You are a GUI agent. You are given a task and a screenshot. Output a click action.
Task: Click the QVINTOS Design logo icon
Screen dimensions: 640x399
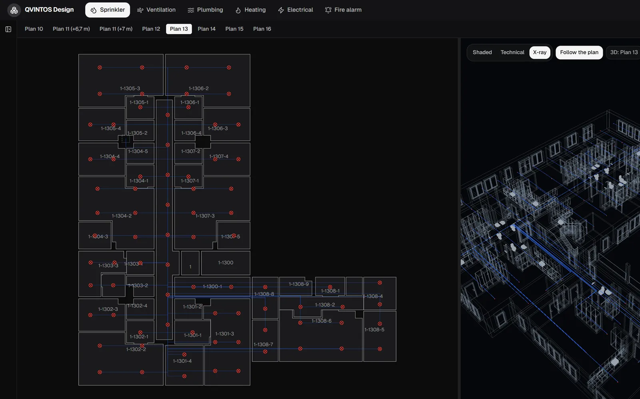coord(14,10)
